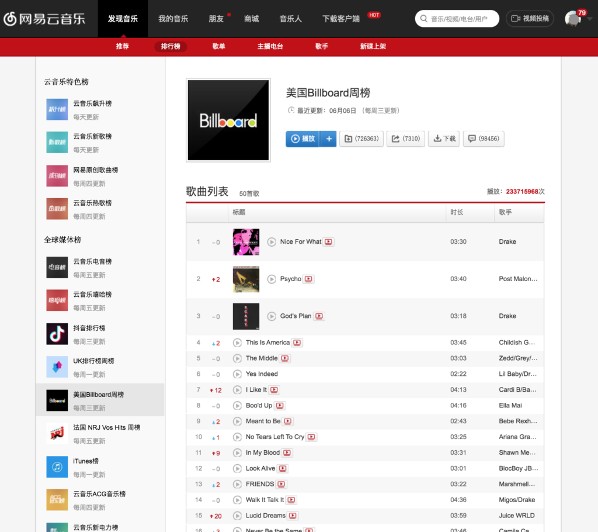Viewport: 598px width, 532px height.
Task: Open the 主播电台 sub-navigation item
Action: click(x=270, y=47)
